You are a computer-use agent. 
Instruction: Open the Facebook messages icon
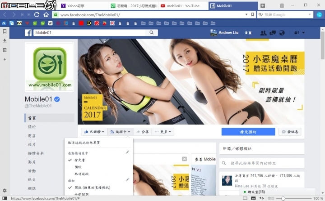coord(273,33)
